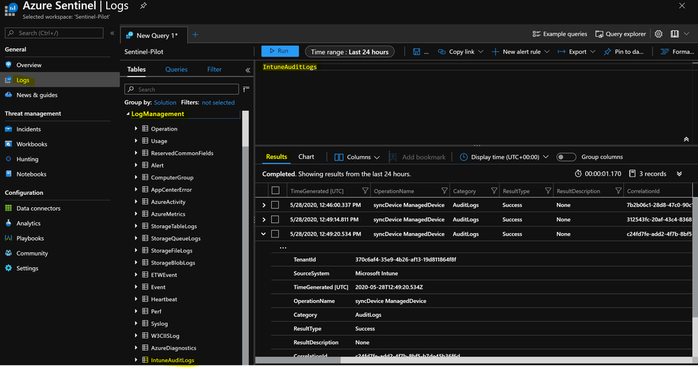Open News & guides section
The width and height of the screenshot is (698, 367).
[36, 95]
